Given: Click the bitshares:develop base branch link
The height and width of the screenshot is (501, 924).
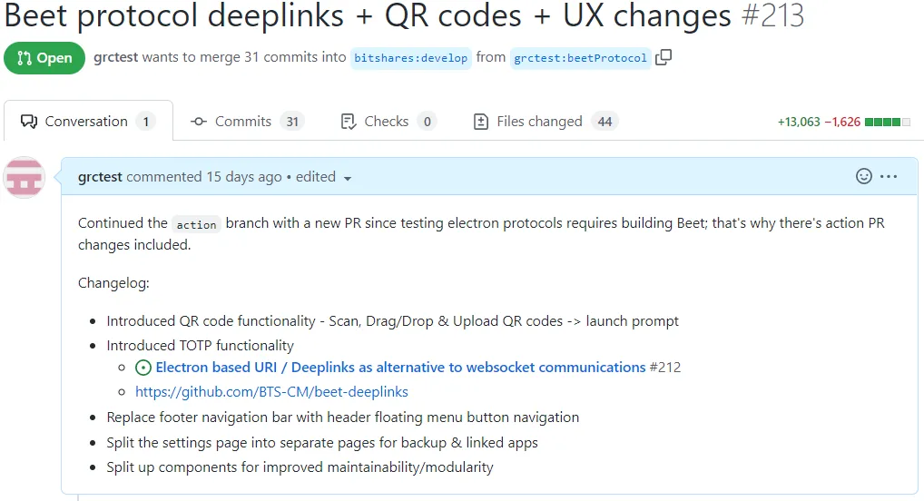Looking at the screenshot, I should (x=411, y=58).
